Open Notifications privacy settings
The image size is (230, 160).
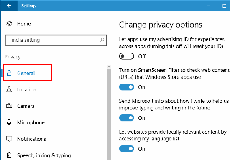click(31, 139)
